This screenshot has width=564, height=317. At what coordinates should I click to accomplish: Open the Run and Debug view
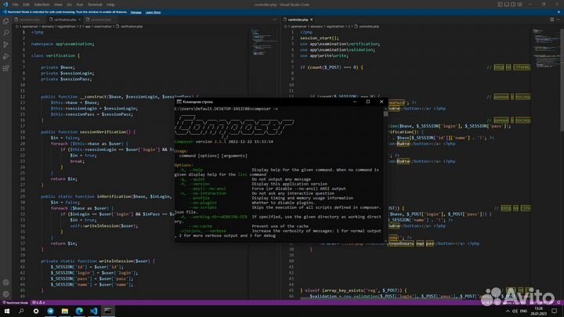(5, 56)
